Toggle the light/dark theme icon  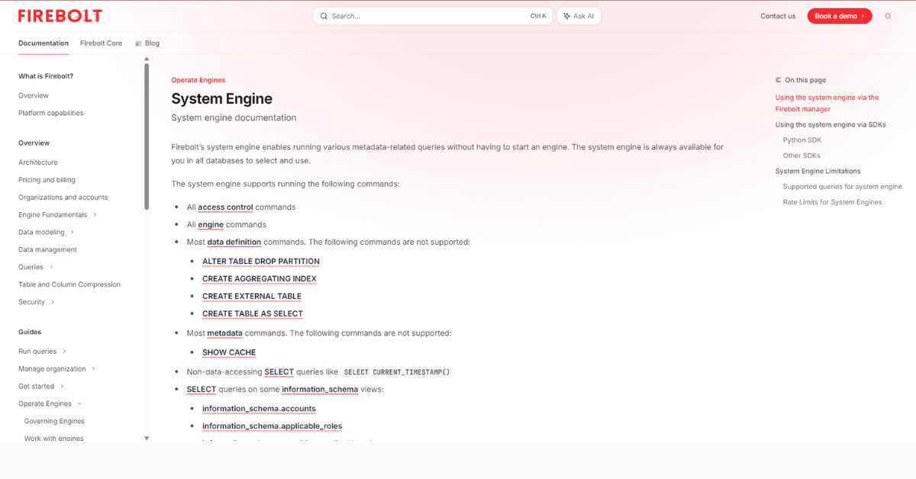888,16
